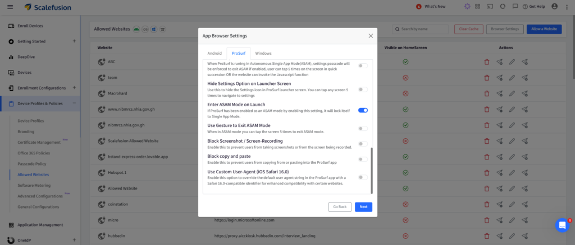The height and width of the screenshot is (245, 575).
Task: Expand OneIdP with plus icon
Action: tap(74, 240)
